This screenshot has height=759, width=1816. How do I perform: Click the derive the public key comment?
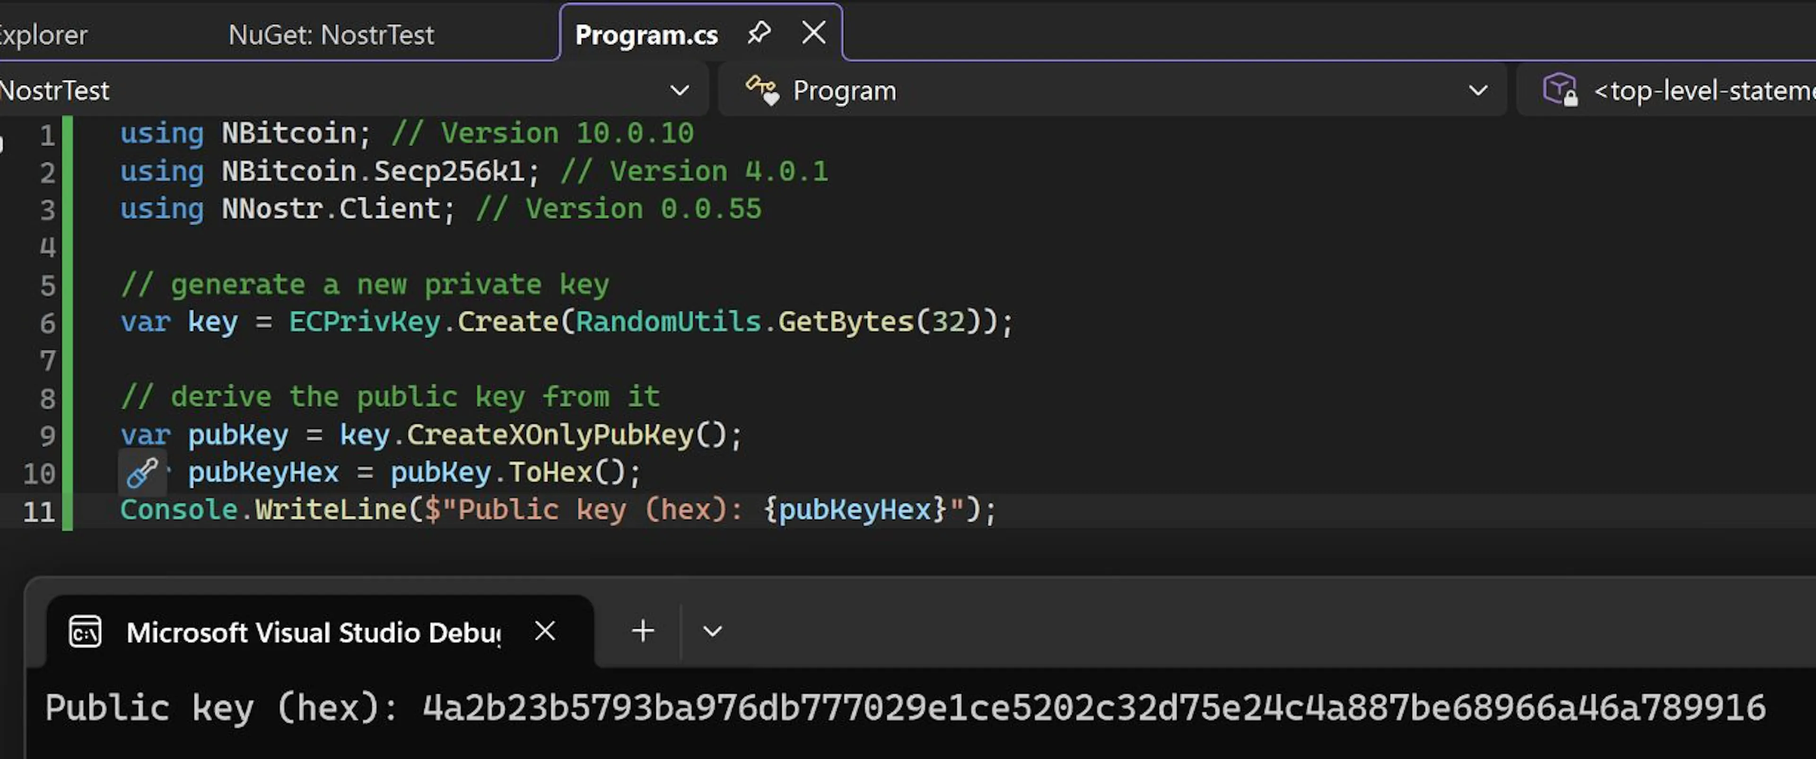click(x=390, y=397)
